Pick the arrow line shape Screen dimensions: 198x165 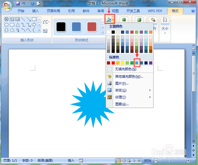pyautogui.click(x=28, y=19)
